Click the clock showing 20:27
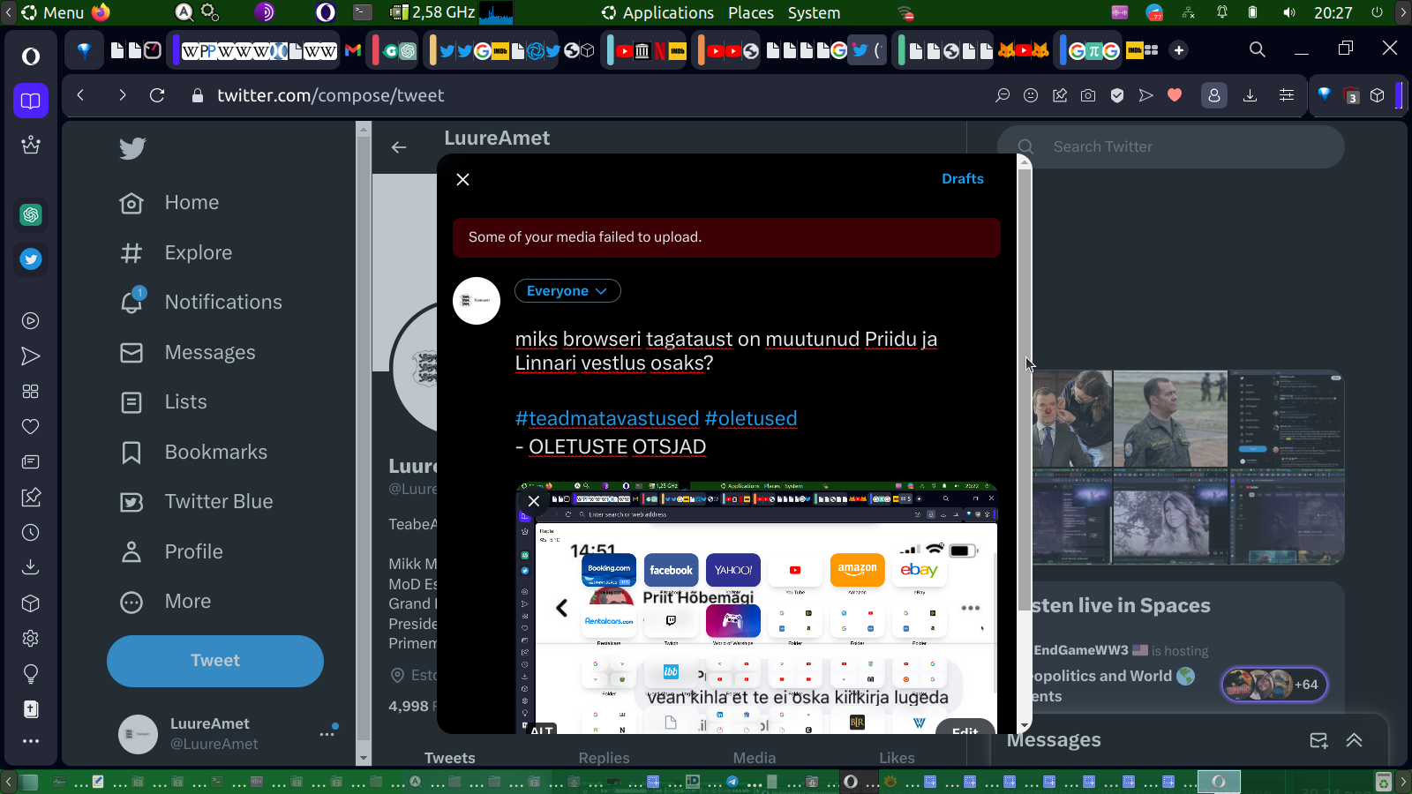This screenshot has width=1412, height=794. [x=1333, y=13]
